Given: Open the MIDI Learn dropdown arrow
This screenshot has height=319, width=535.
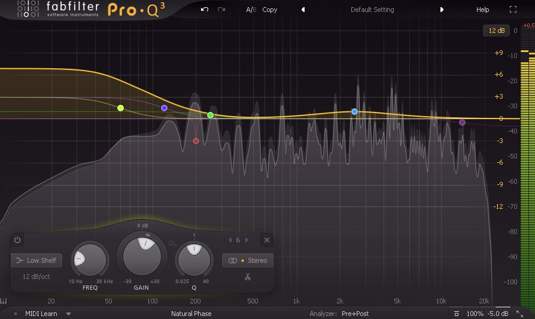Looking at the screenshot, I should click(69, 314).
